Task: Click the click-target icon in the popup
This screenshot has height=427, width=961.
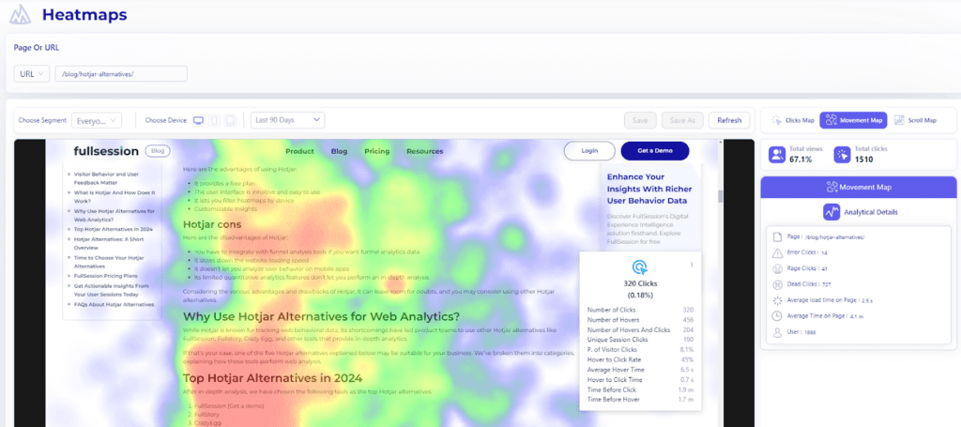Action: click(640, 267)
